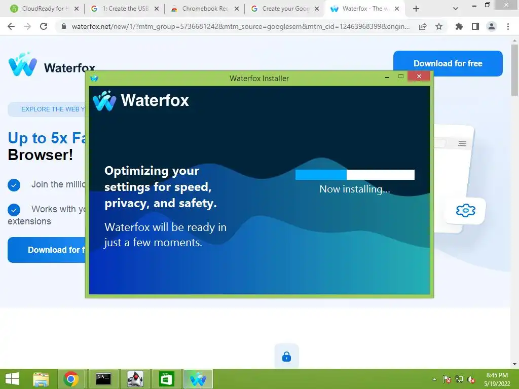Click the Chrome taskbar icon

71,379
